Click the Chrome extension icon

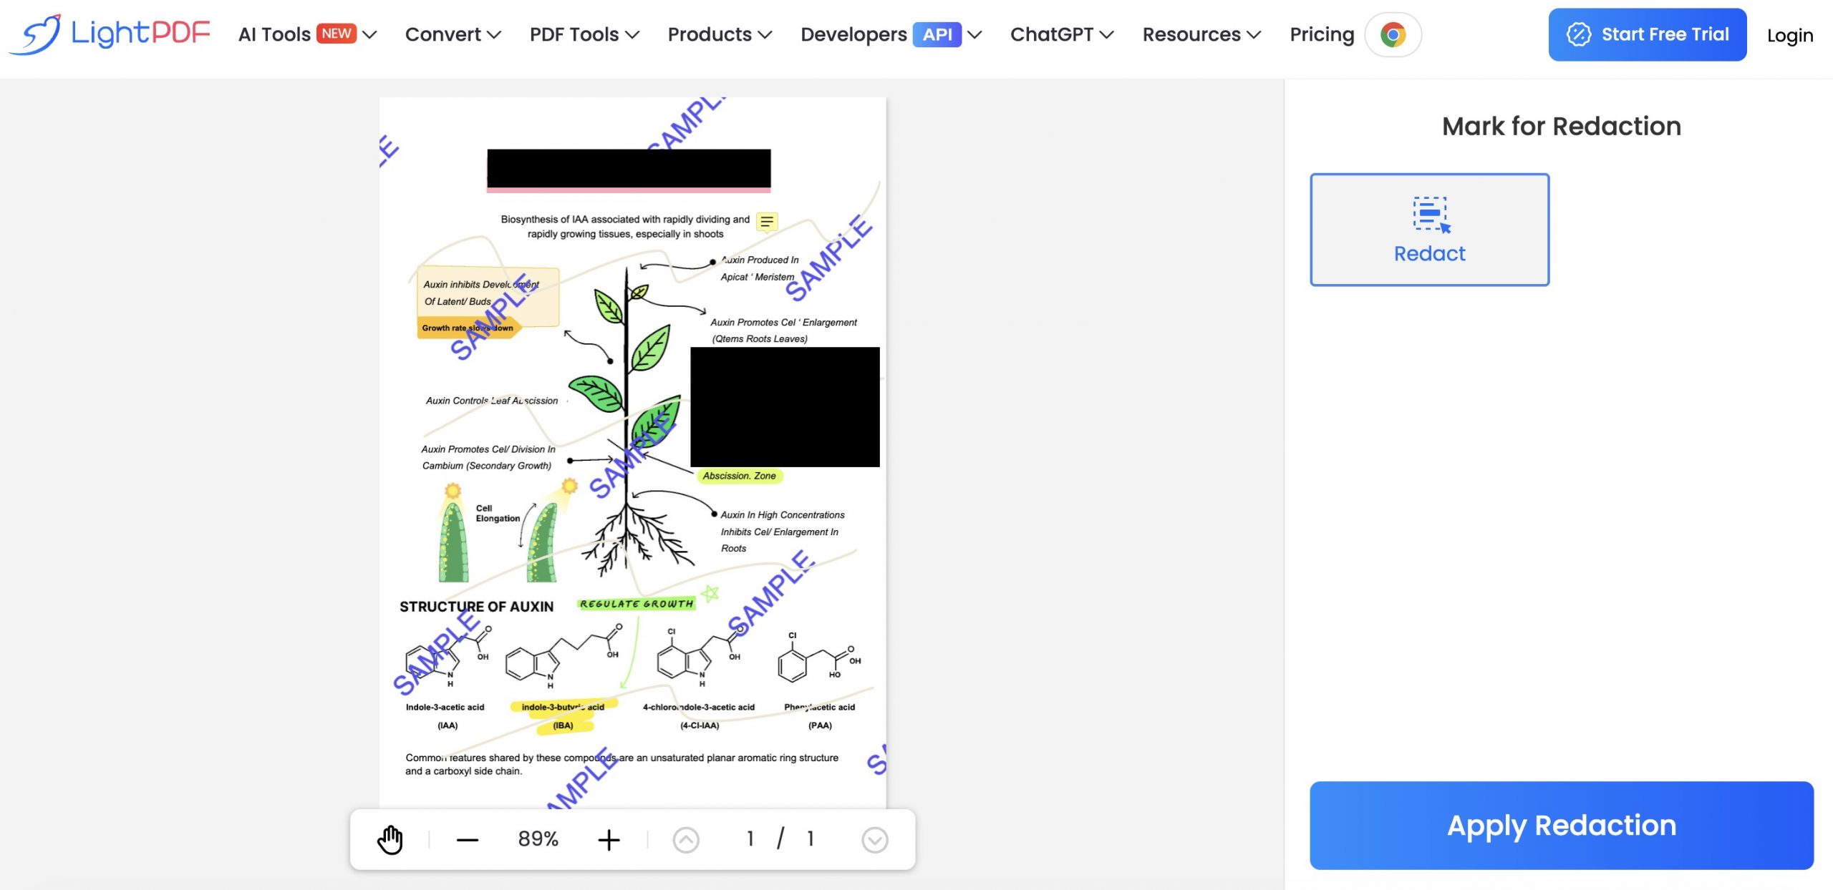tap(1393, 34)
